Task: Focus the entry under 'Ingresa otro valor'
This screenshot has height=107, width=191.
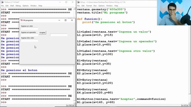Action: (29, 40)
